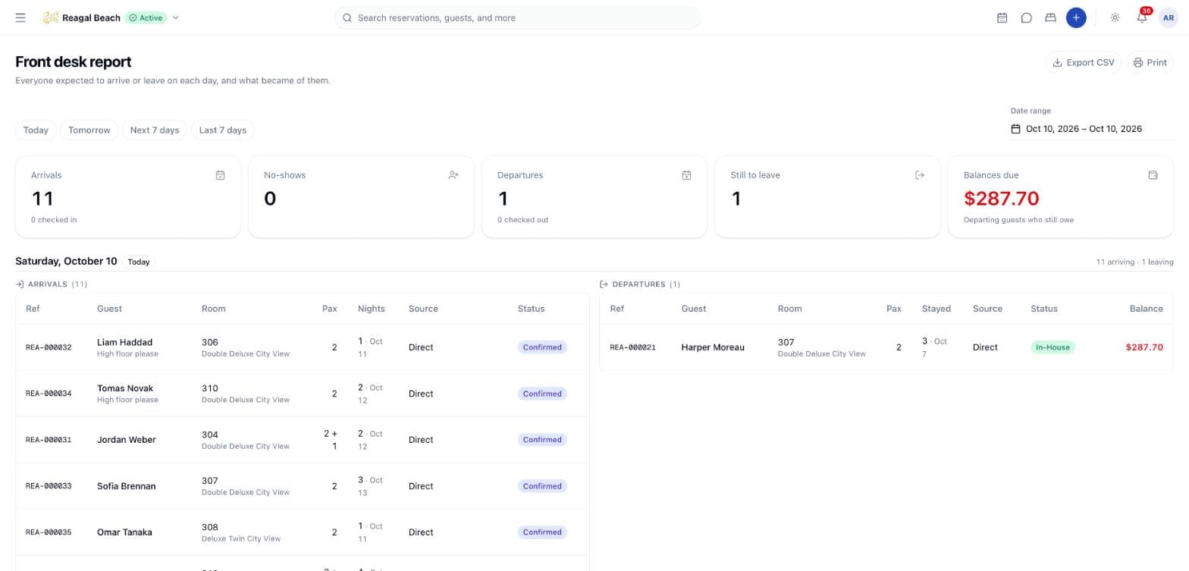Click Liam Haddad's Confirmed status badge
Screen dimensions: 1189x571
pos(542,347)
